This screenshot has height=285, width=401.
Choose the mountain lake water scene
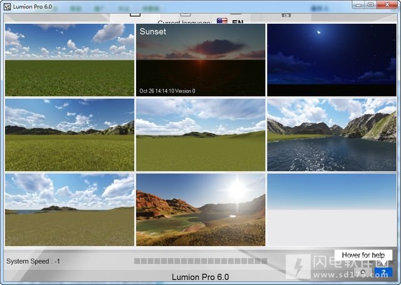331,135
